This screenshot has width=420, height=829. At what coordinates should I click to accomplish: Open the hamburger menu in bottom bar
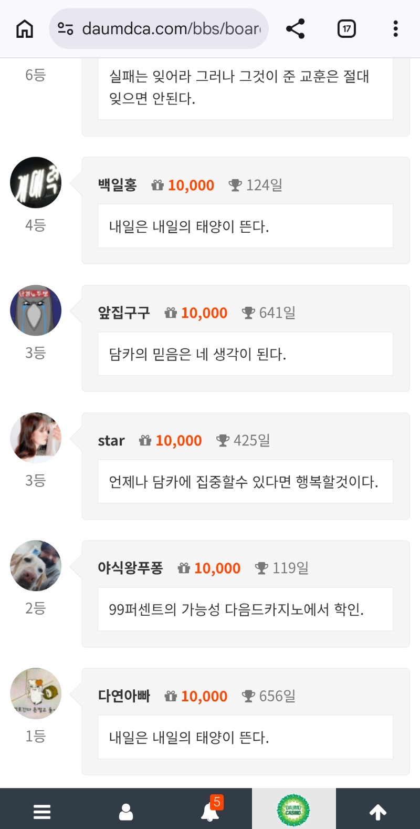pyautogui.click(x=42, y=812)
